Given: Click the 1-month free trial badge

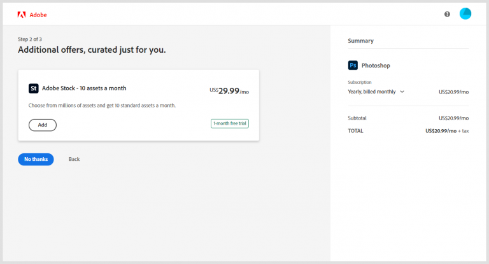Looking at the screenshot, I should [x=230, y=123].
